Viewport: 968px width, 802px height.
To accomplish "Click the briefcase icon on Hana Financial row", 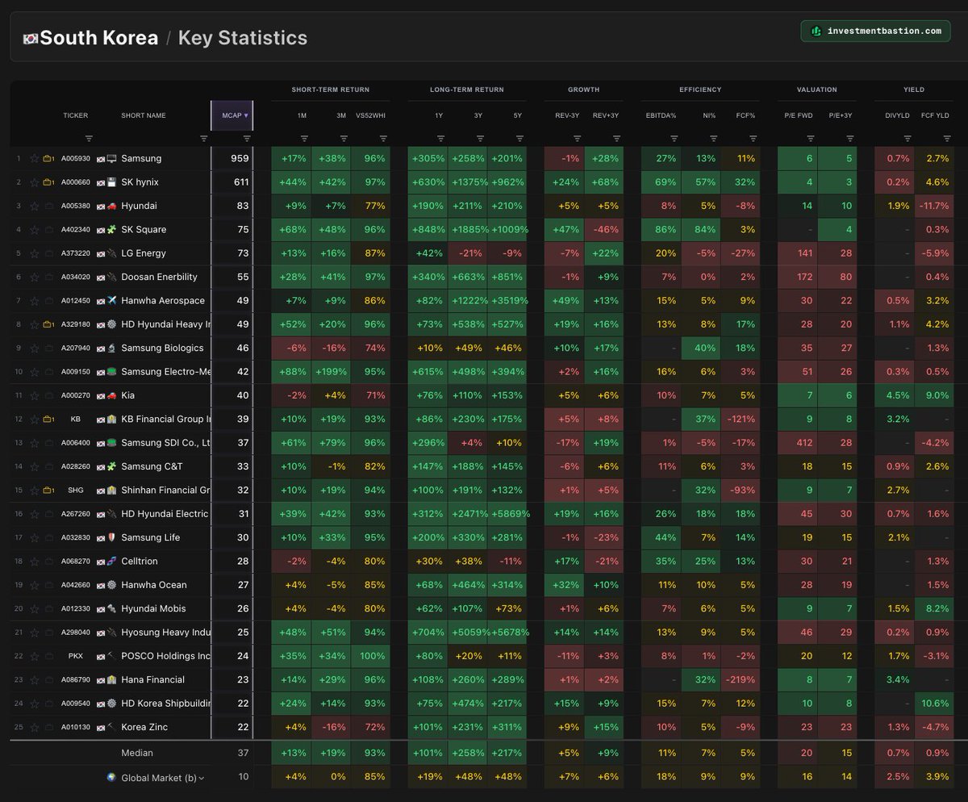I will (48, 679).
